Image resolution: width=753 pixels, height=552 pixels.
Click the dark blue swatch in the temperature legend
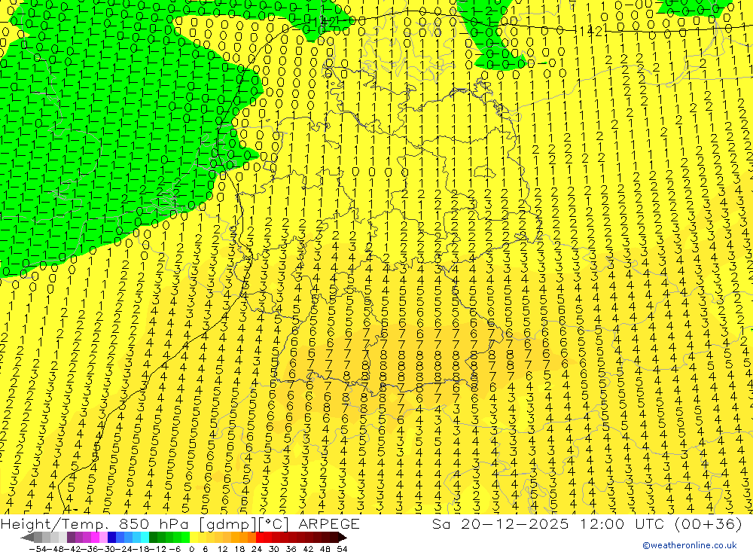[111, 538]
